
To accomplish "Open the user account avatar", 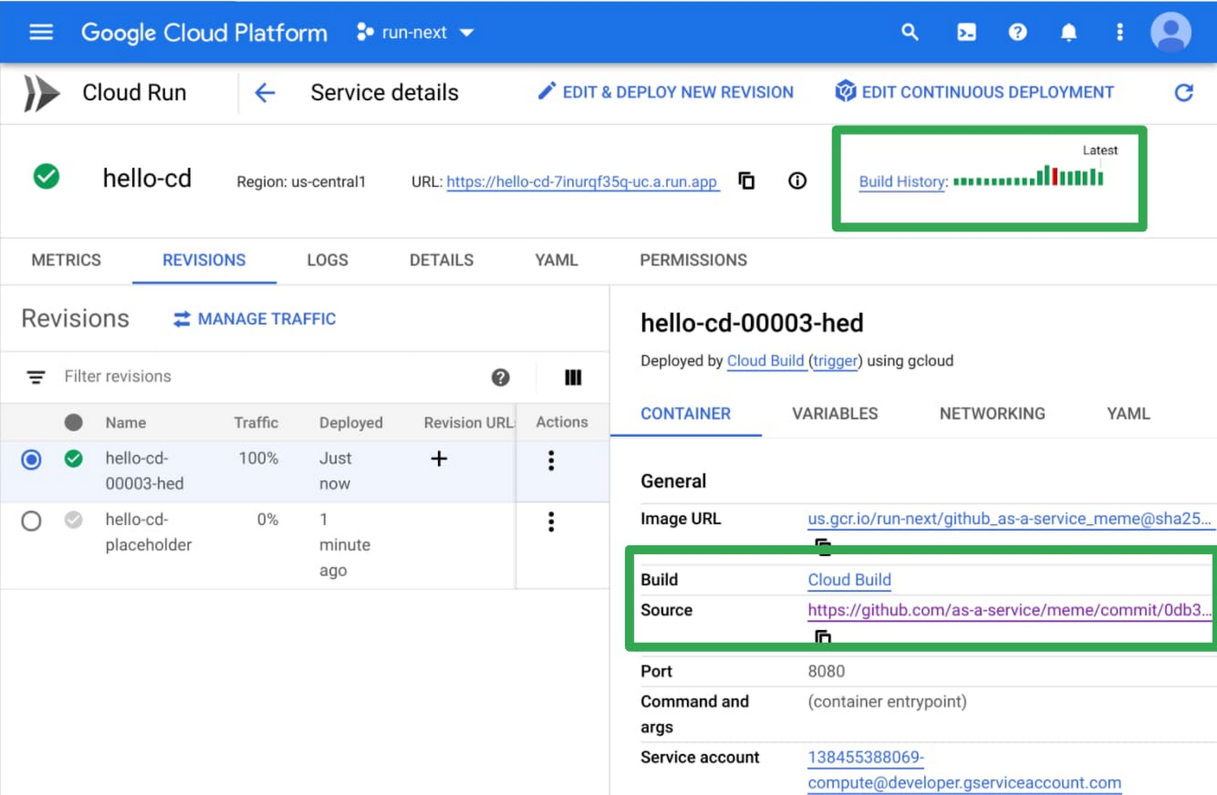I will pyautogui.click(x=1171, y=32).
